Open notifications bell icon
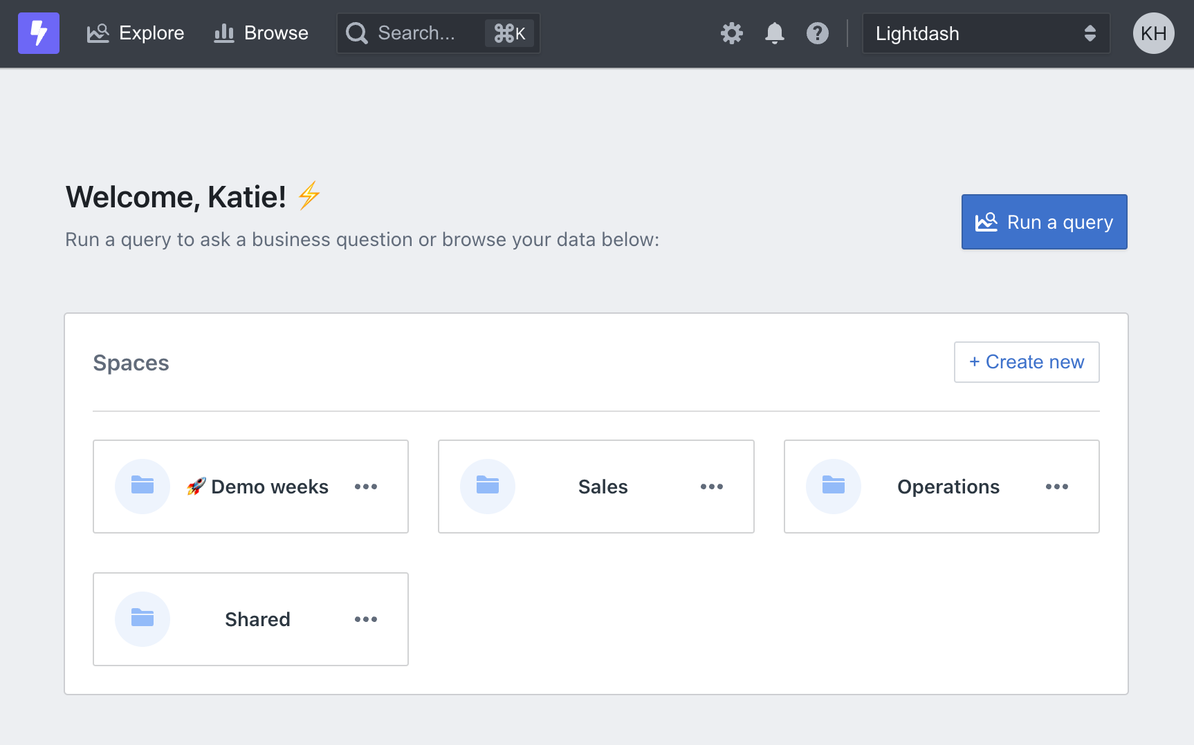The image size is (1194, 745). (x=775, y=33)
